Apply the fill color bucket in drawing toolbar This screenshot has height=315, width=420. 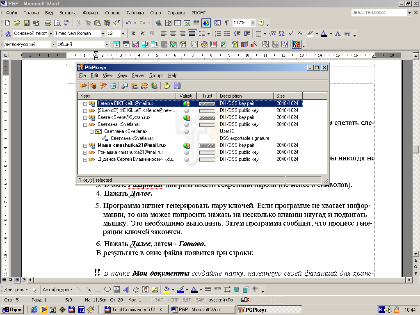[x=167, y=290]
